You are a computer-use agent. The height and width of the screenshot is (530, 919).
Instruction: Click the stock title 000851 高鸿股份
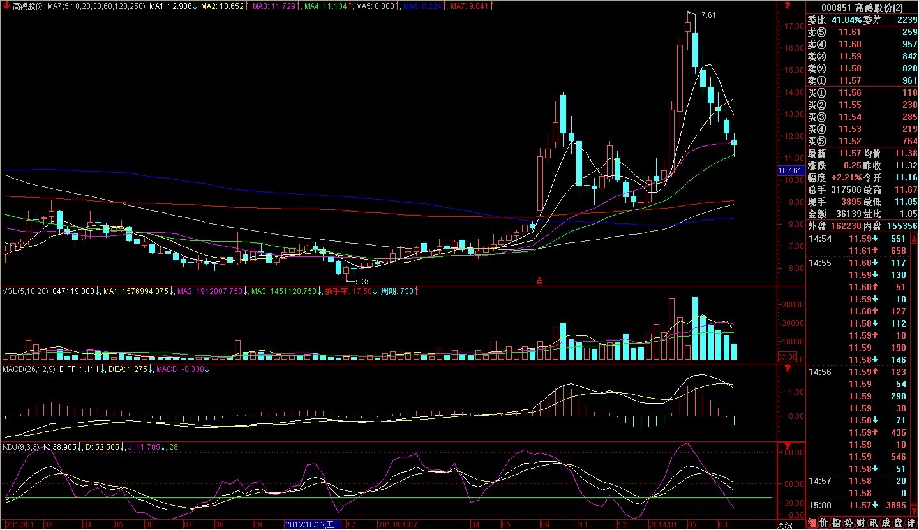862,8
